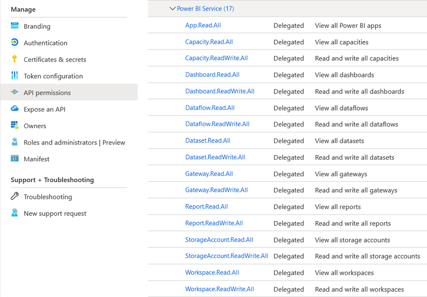
Task: Click the Expose an API cloud icon
Action: (14, 108)
